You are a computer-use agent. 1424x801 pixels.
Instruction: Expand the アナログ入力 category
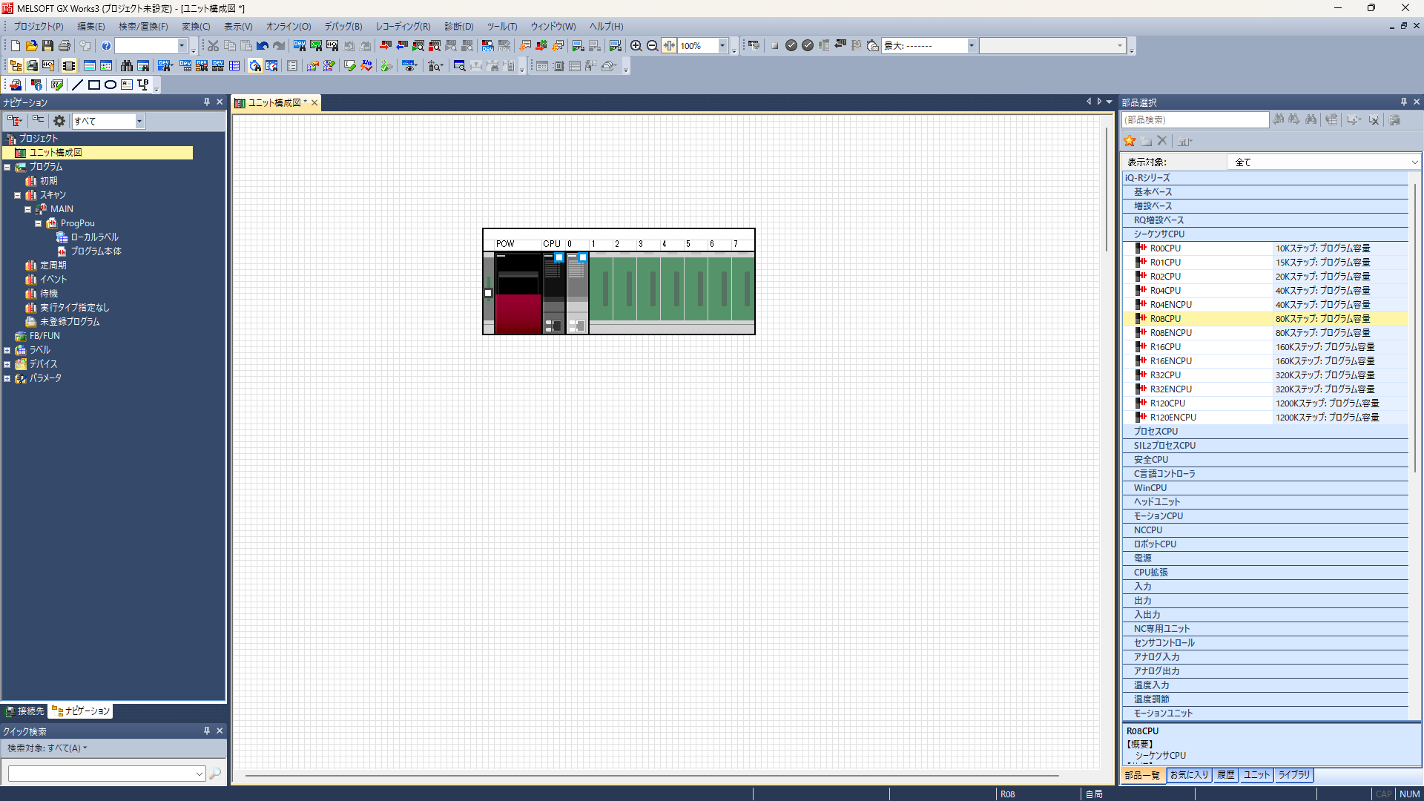click(x=1265, y=657)
